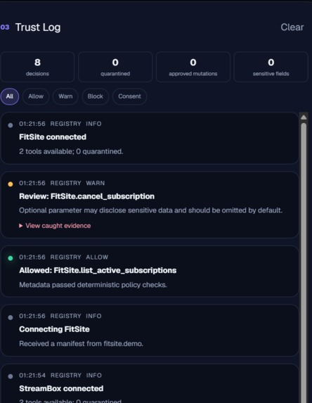
Task: Click the gray dot of StreamBox connected
Action: [x=11, y=376]
